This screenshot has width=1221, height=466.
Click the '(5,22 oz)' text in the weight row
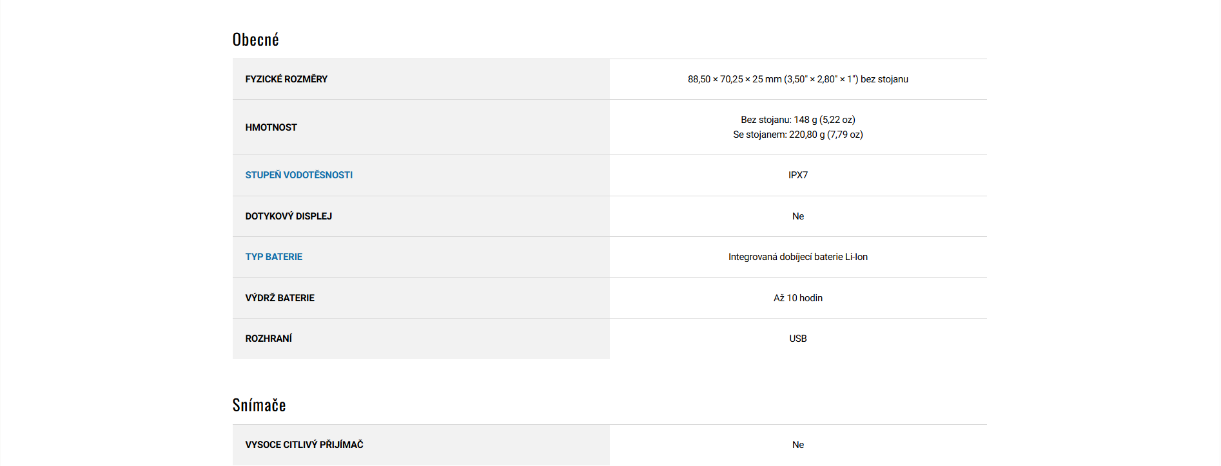[x=837, y=120]
